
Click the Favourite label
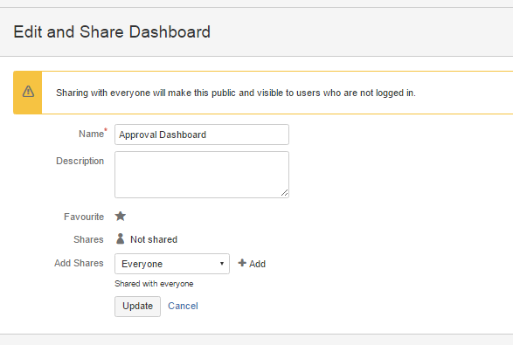point(84,217)
